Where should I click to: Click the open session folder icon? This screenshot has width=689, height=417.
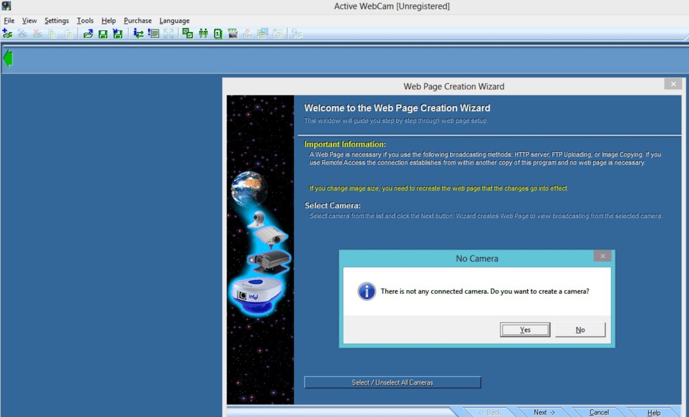(x=88, y=34)
